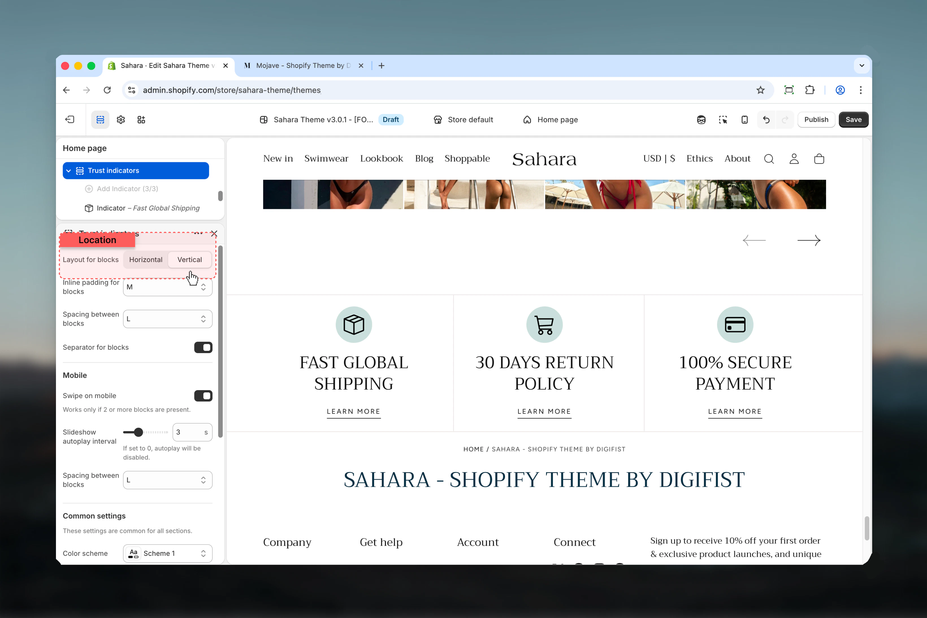Collapse the Trust indicators section chevron
This screenshot has width=927, height=618.
pyautogui.click(x=69, y=171)
